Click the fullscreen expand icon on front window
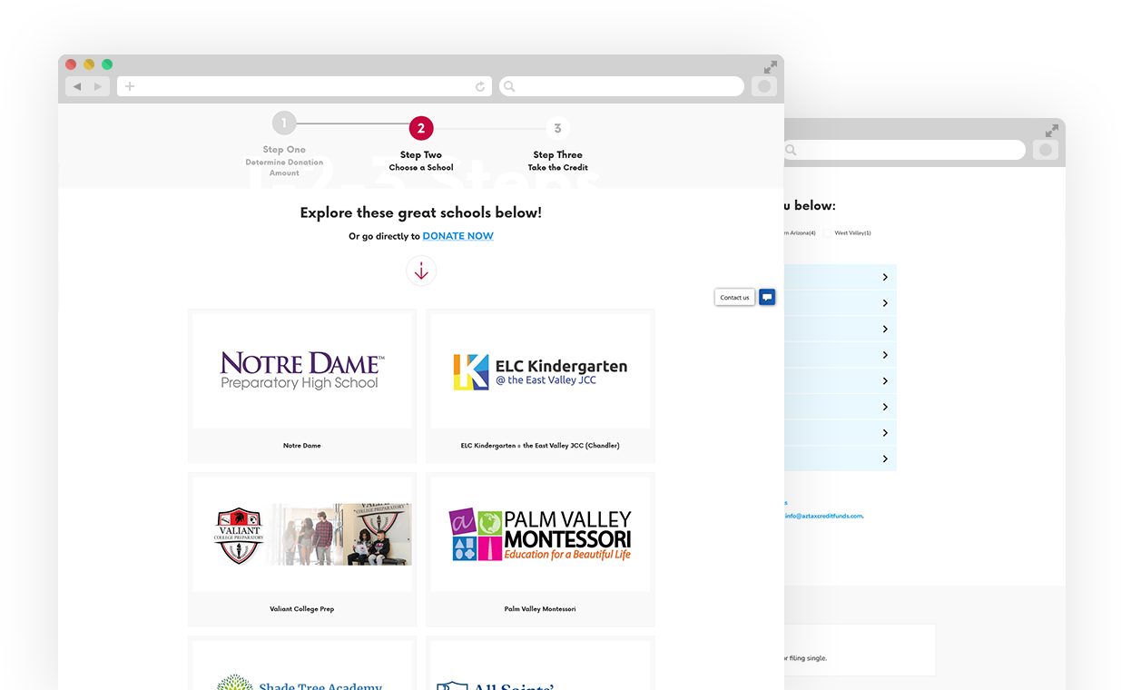 (770, 67)
